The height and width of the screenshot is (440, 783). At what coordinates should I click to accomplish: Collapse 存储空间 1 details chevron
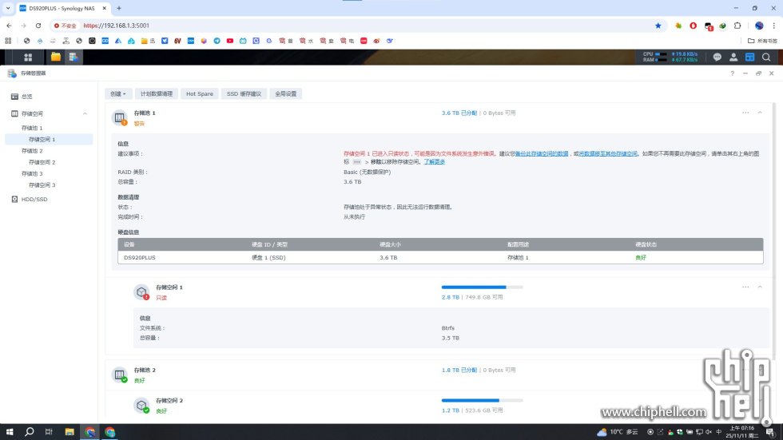(x=760, y=287)
